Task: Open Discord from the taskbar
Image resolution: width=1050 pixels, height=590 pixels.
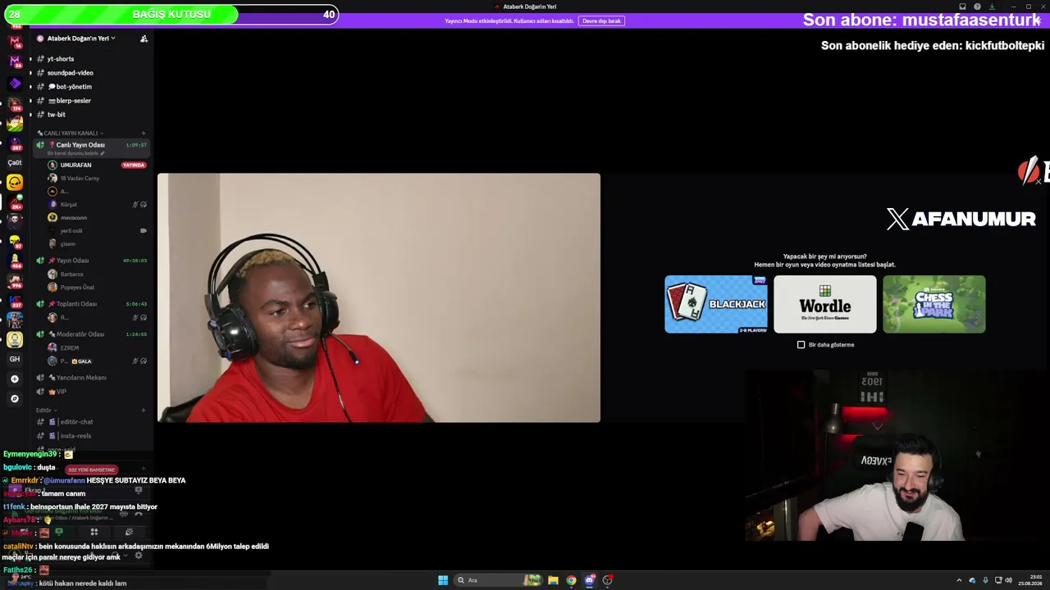Action: click(589, 580)
